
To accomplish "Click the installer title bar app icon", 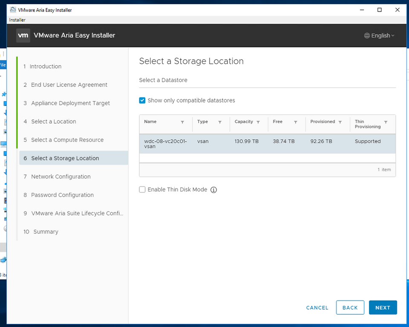I will (x=13, y=10).
